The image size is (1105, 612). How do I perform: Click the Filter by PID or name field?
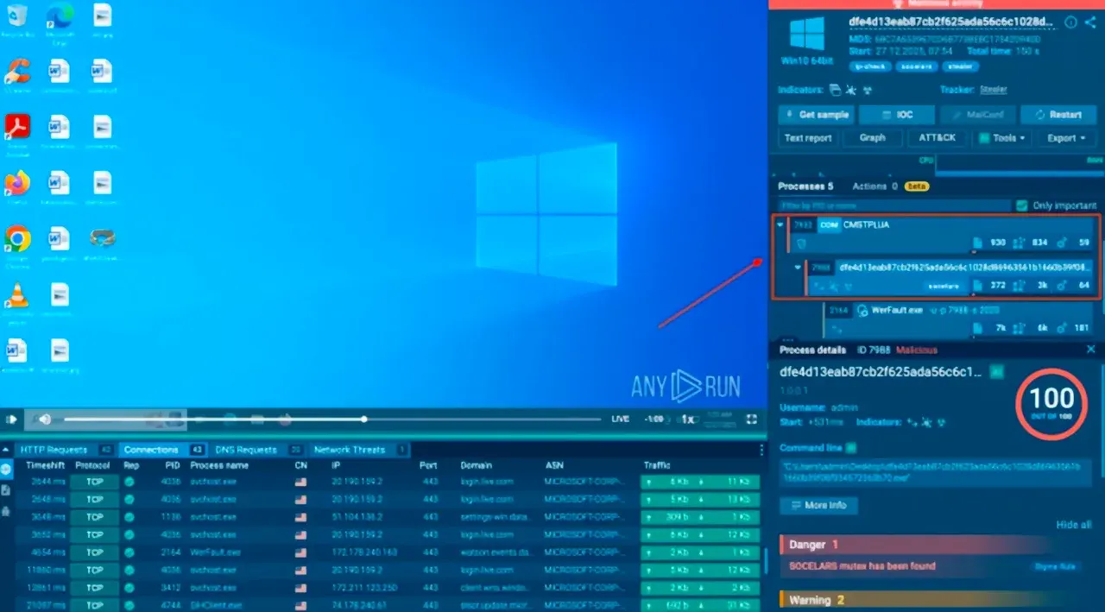[x=893, y=205]
